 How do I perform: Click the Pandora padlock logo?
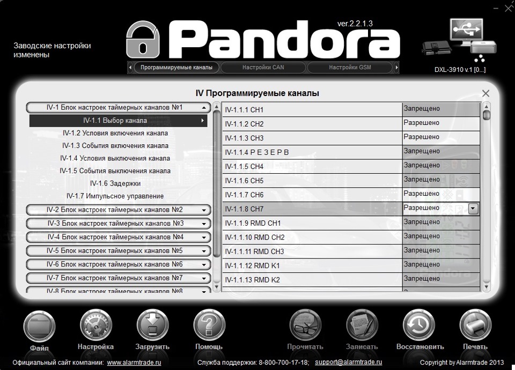click(143, 40)
